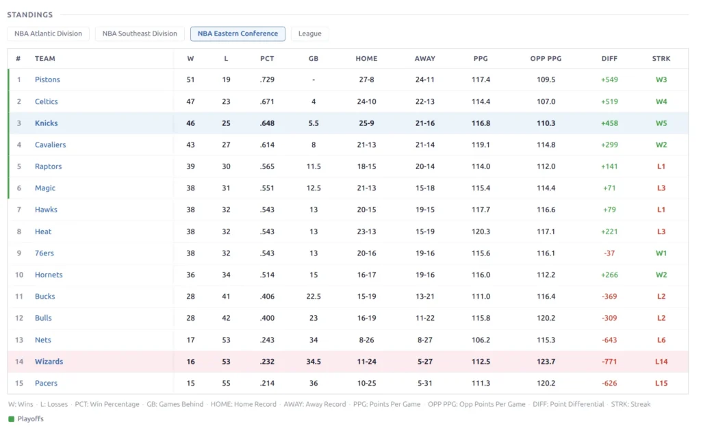Open the Magic team link
This screenshot has height=437, width=701.
point(45,188)
